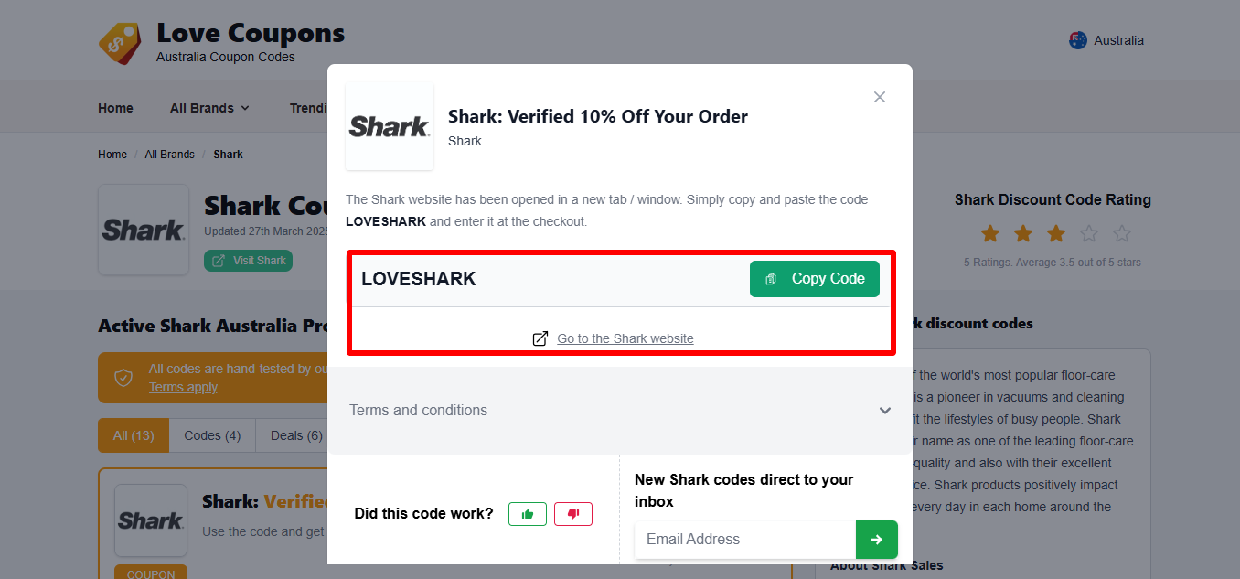Rate Shark codes five stars
This screenshot has width=1240, height=579.
pyautogui.click(x=1122, y=233)
